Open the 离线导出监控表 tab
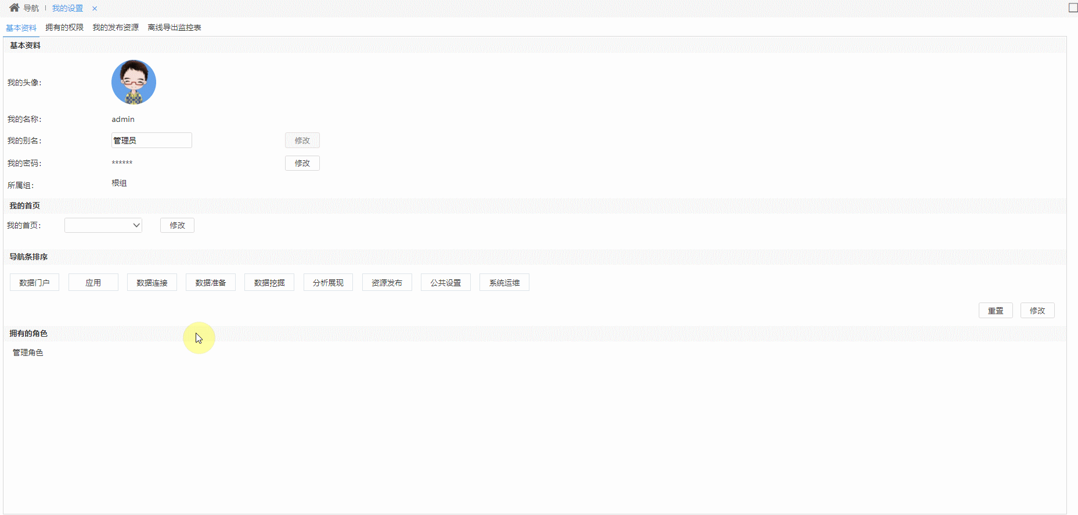The height and width of the screenshot is (515, 1078). point(174,27)
